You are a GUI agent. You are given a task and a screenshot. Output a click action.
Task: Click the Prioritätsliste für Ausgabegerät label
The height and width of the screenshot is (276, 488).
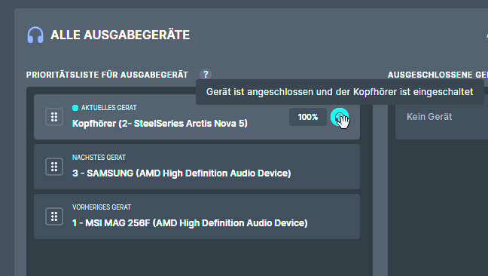107,75
